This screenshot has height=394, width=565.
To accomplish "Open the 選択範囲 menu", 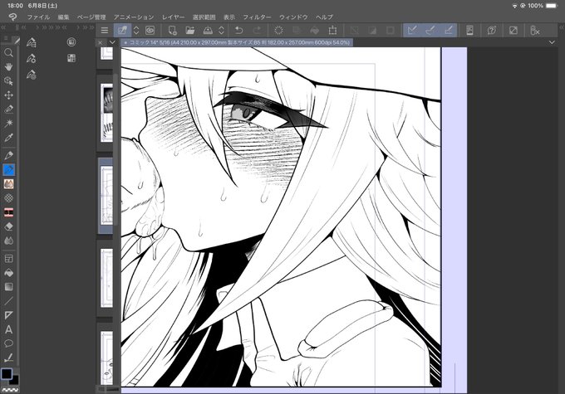I will click(x=204, y=17).
